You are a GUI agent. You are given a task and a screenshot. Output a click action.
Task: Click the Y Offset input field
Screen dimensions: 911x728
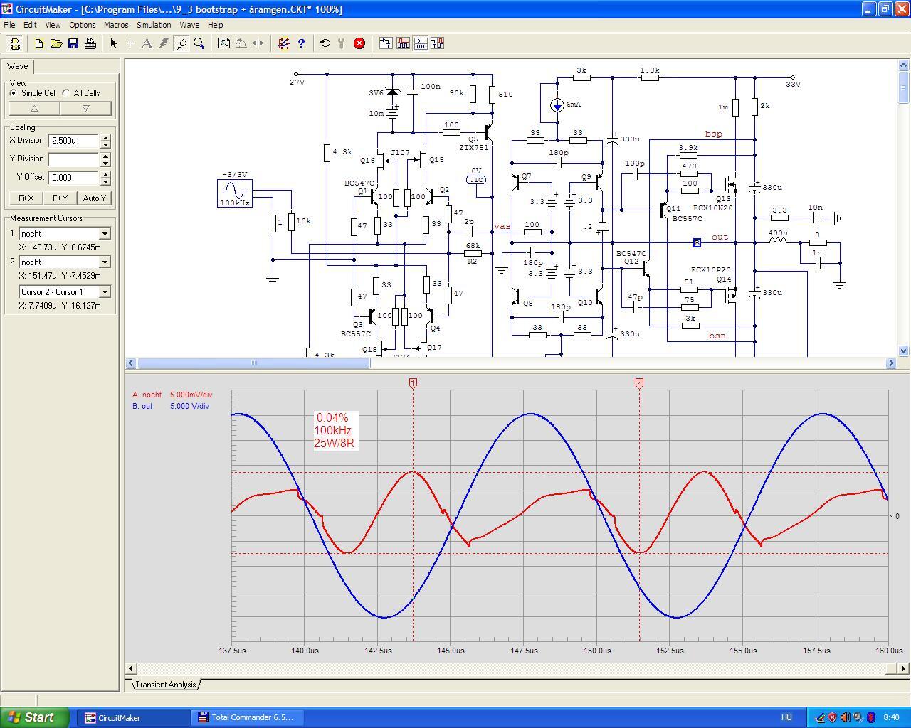pos(73,178)
